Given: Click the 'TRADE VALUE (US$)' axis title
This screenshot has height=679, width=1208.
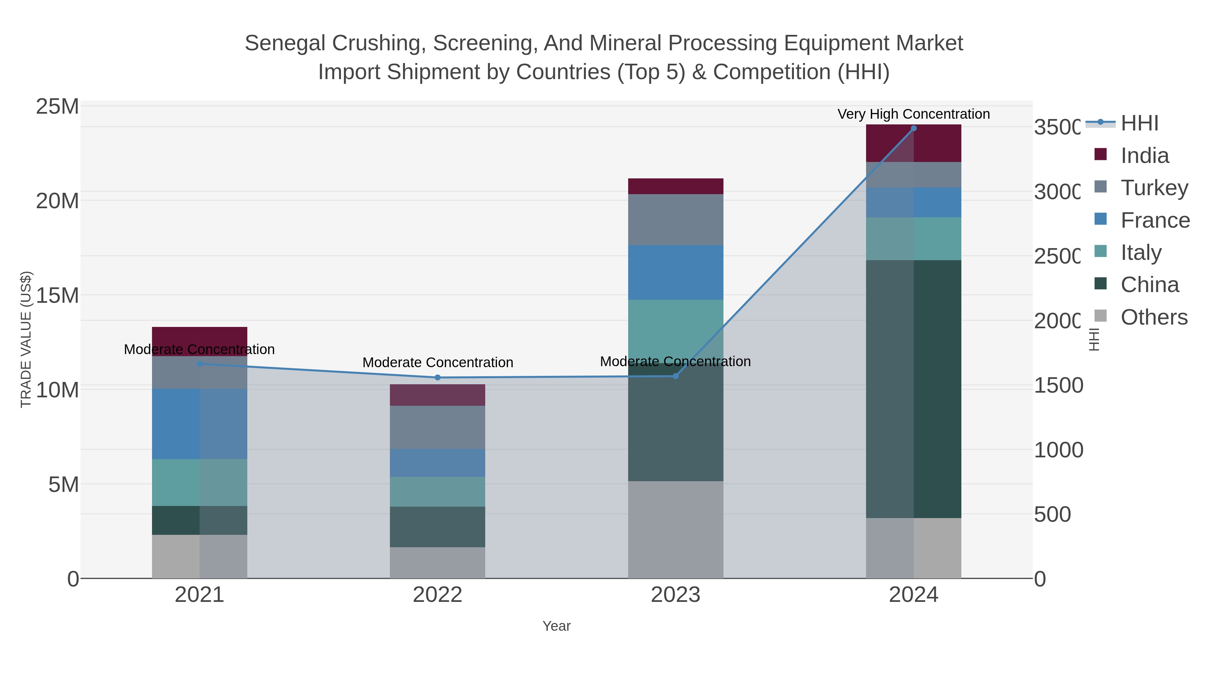Looking at the screenshot, I should coord(26,339).
